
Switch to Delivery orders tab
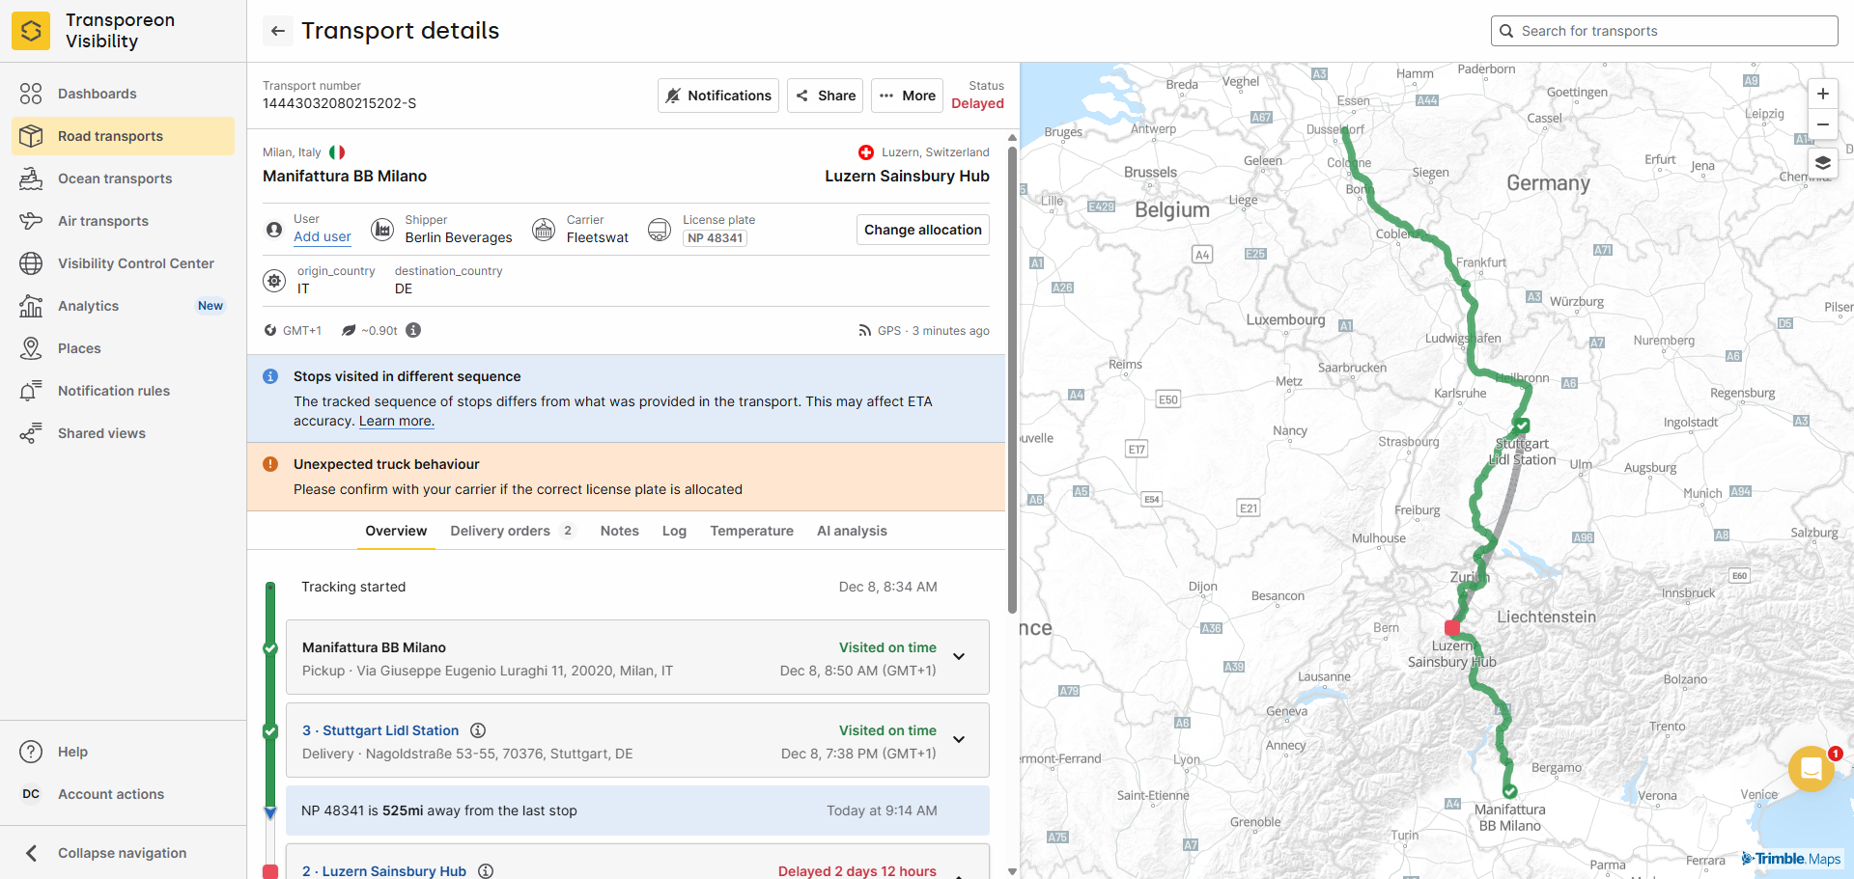coord(512,531)
